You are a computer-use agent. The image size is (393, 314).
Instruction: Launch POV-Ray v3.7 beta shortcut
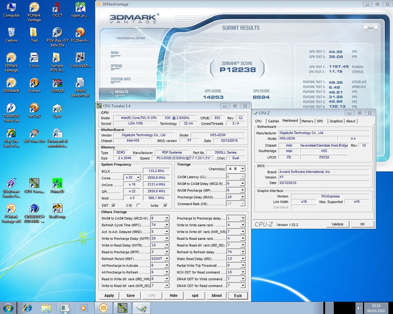(57, 37)
